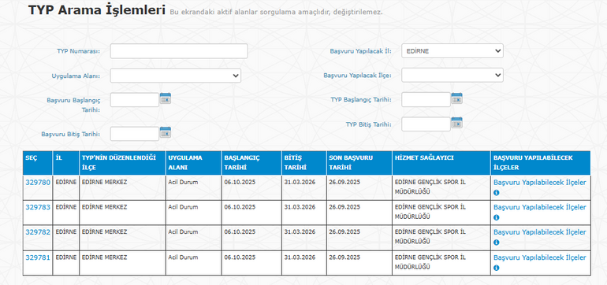Image resolution: width=607 pixels, height=285 pixels.
Task: Select TYP number 329781 link
Action: [x=38, y=257]
